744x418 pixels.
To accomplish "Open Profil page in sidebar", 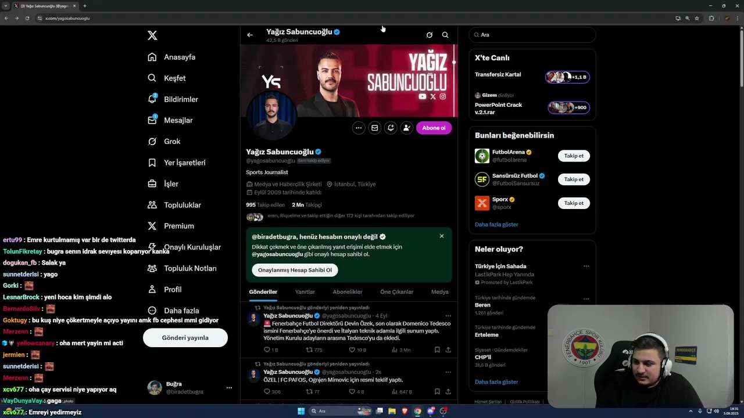I will tap(164, 289).
